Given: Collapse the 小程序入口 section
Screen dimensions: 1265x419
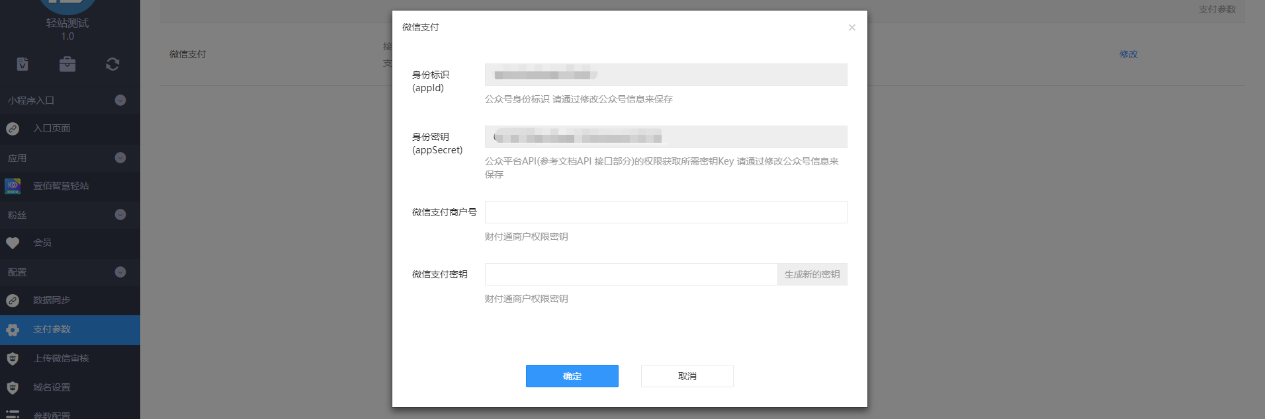Looking at the screenshot, I should point(120,100).
